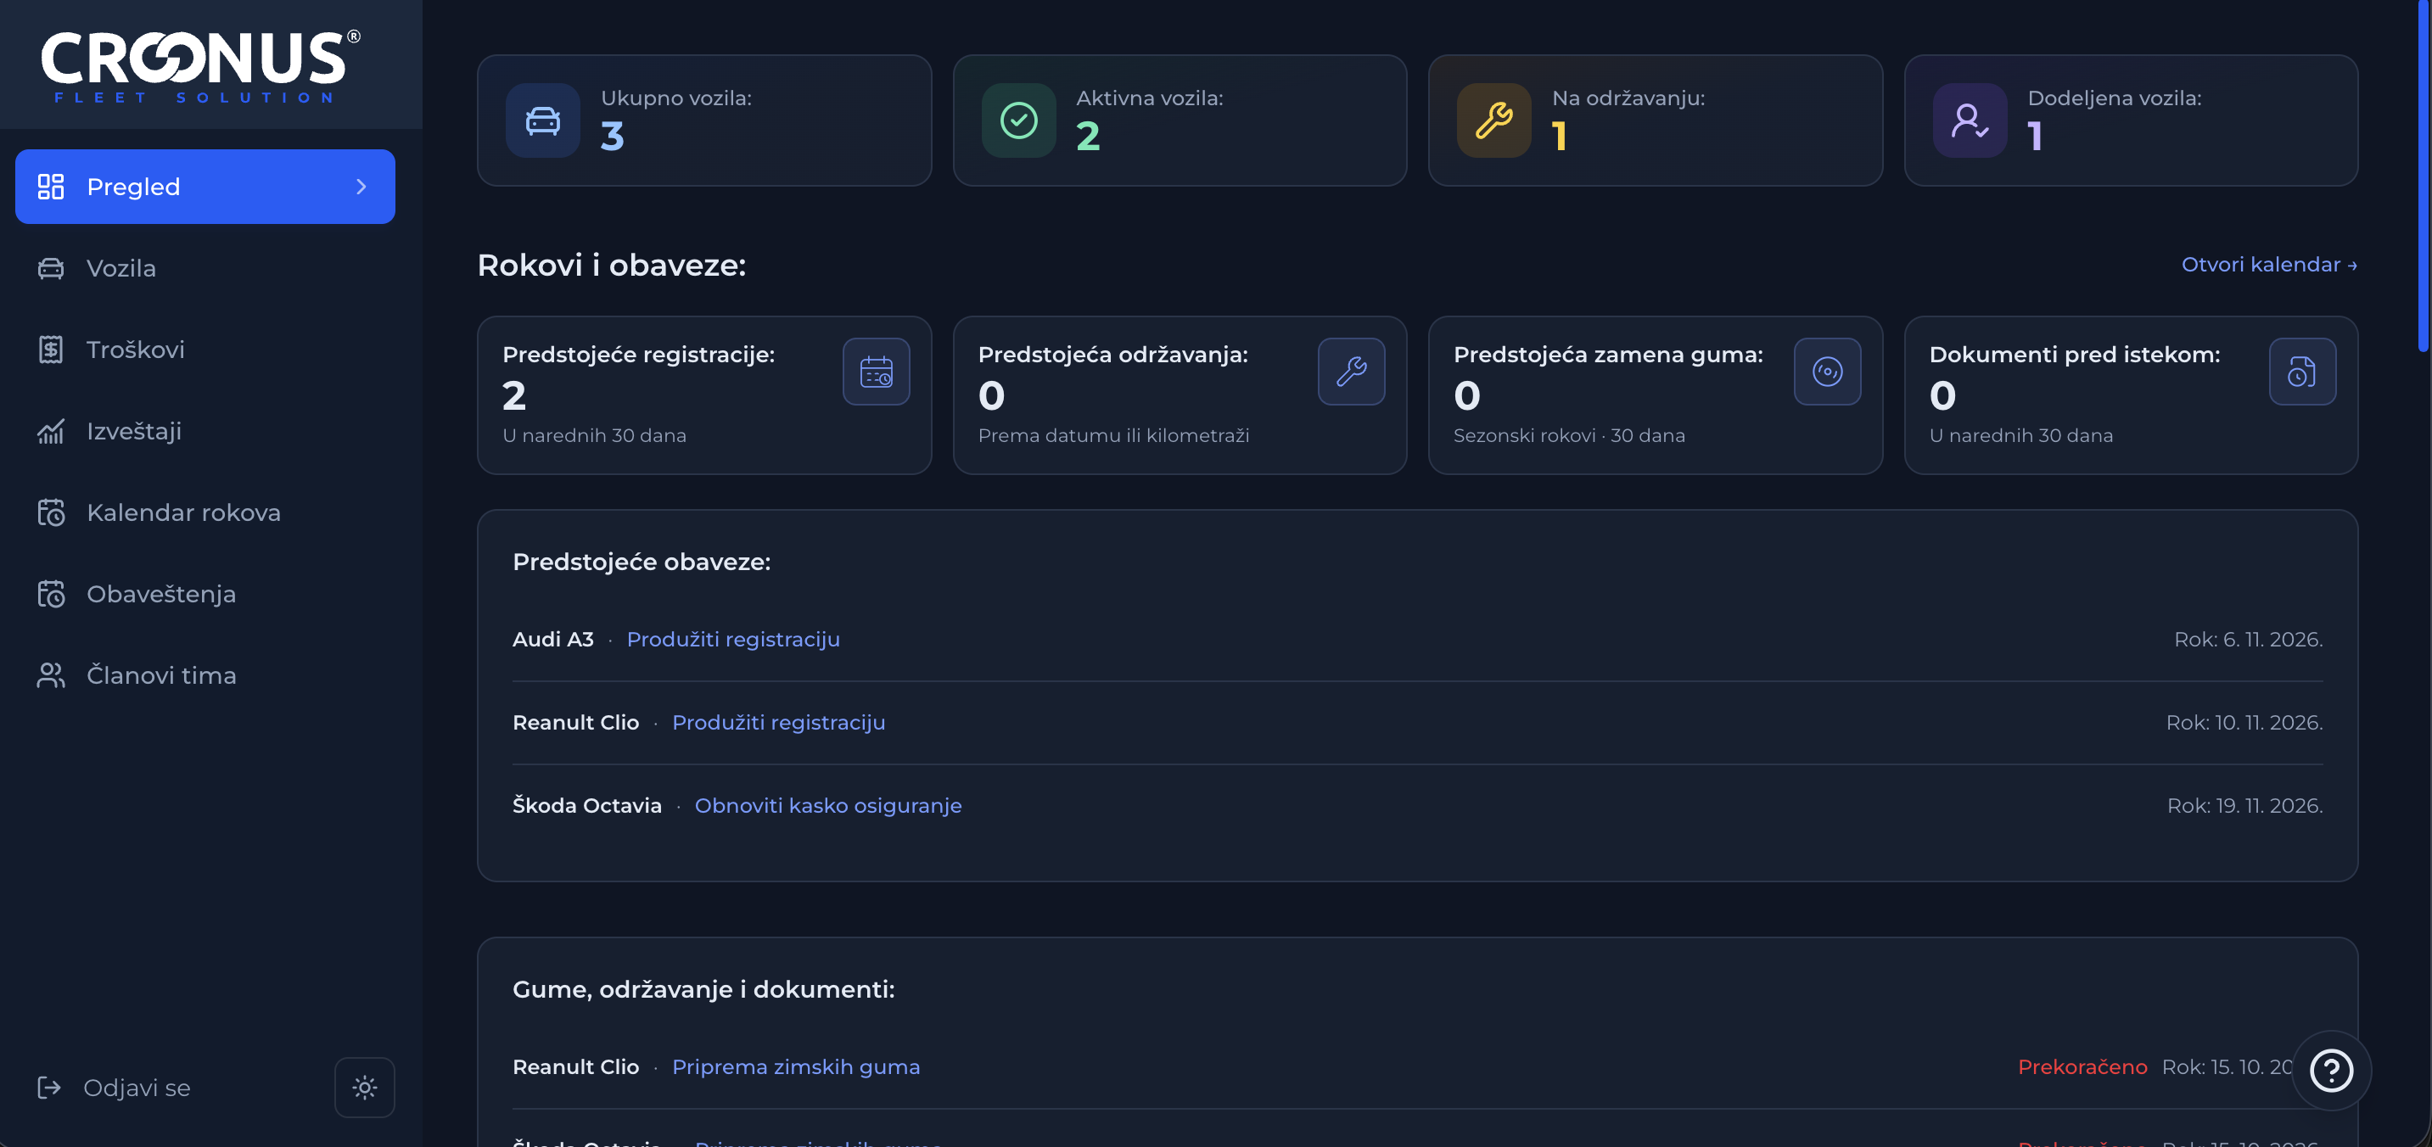The width and height of the screenshot is (2432, 1147).
Task: Open wrench icon in Predstojeća održavanja card
Action: click(x=1351, y=372)
